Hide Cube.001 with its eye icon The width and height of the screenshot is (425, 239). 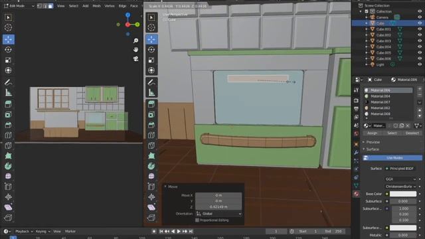420,29
